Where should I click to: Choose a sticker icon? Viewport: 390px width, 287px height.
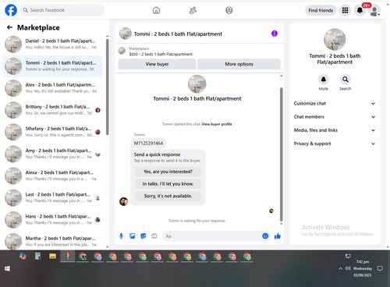(144, 236)
